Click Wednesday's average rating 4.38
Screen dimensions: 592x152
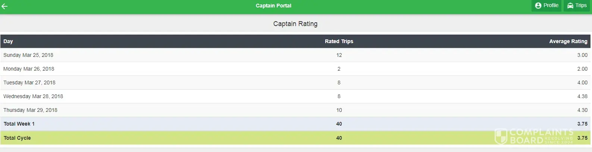582,96
